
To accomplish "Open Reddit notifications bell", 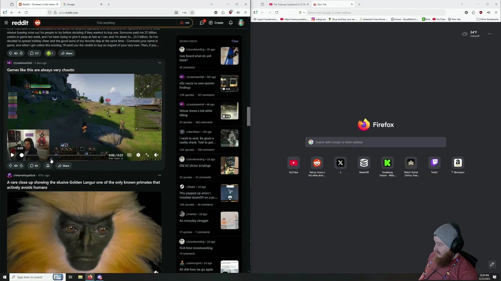I will coord(231,23).
